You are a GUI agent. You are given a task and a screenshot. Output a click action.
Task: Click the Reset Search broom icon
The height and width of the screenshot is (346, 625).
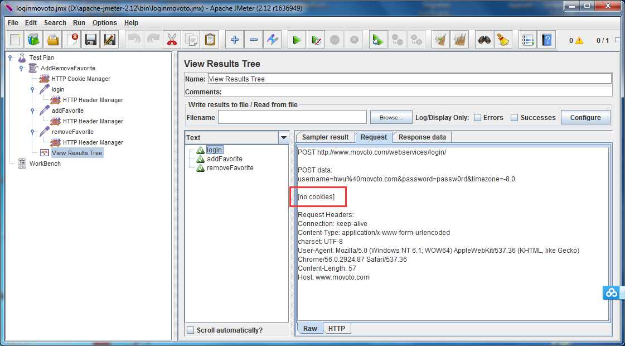[503, 40]
